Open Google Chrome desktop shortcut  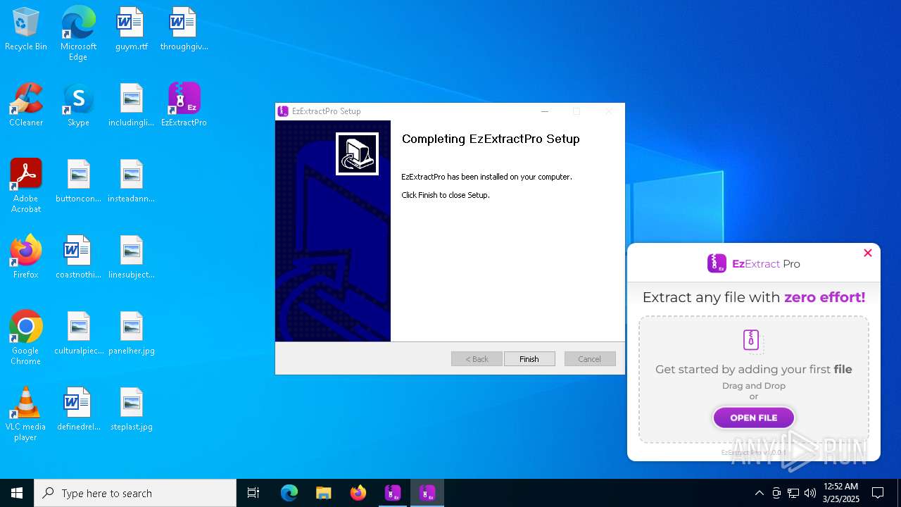[26, 338]
